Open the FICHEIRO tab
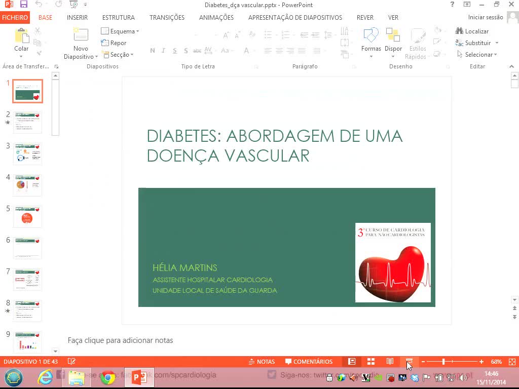 [15, 17]
